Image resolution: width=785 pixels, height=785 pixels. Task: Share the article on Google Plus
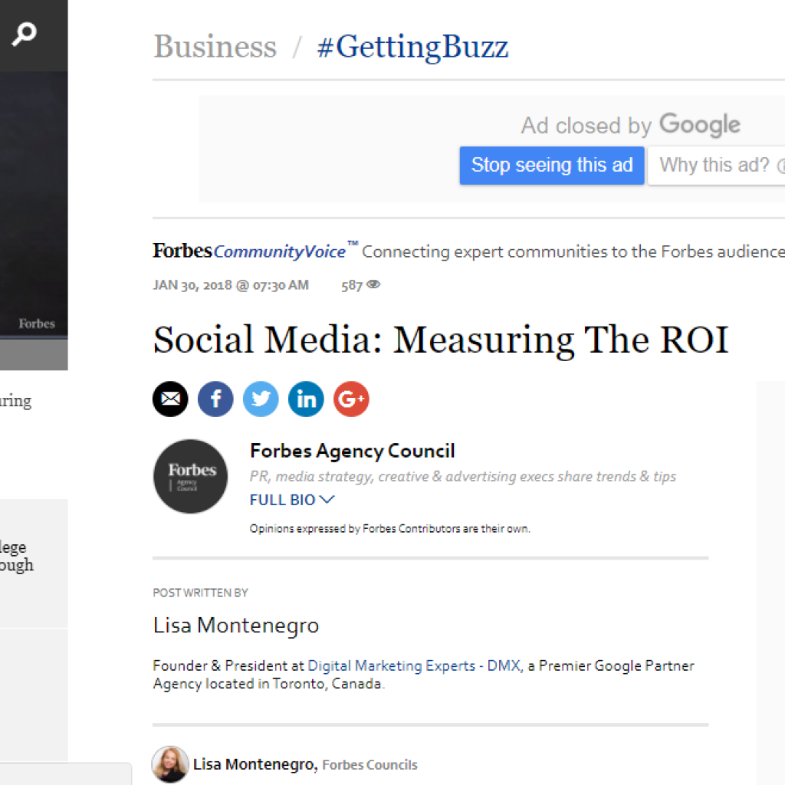351,399
